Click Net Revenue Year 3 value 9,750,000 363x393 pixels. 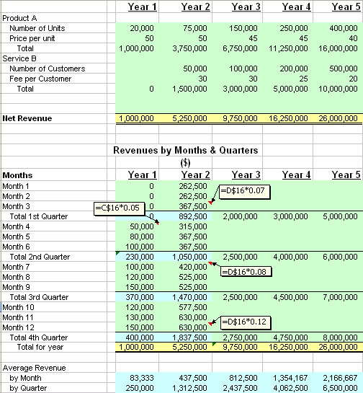pos(240,118)
